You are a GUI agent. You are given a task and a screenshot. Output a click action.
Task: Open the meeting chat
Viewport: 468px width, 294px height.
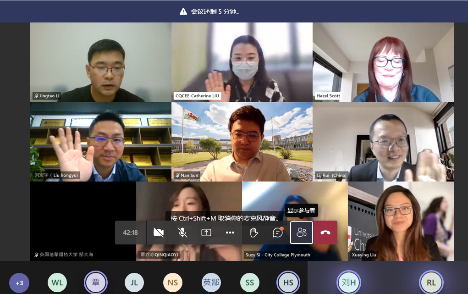tap(278, 233)
